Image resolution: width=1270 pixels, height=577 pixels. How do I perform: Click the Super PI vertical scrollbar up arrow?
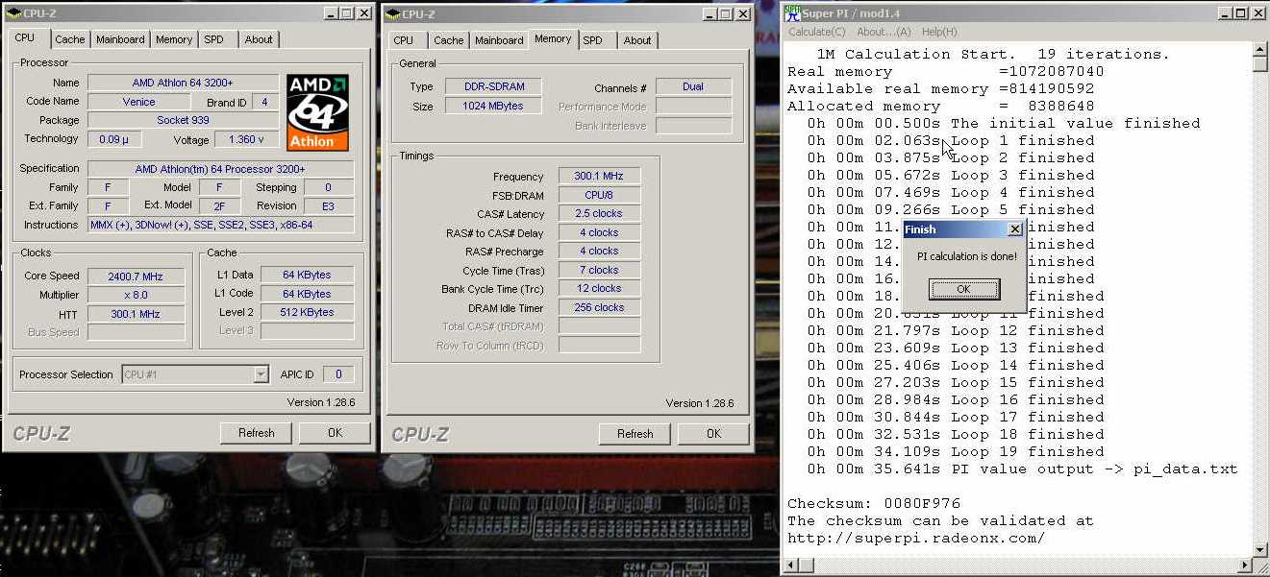[1260, 49]
